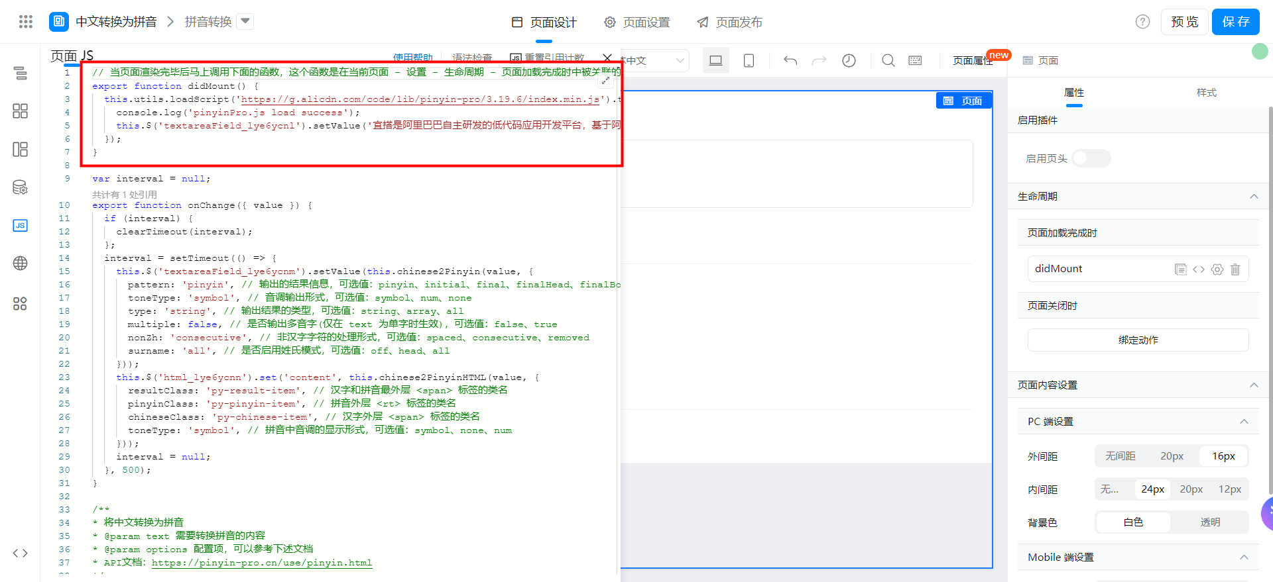Open the globe internationalization icon in sidebar

tap(21, 263)
